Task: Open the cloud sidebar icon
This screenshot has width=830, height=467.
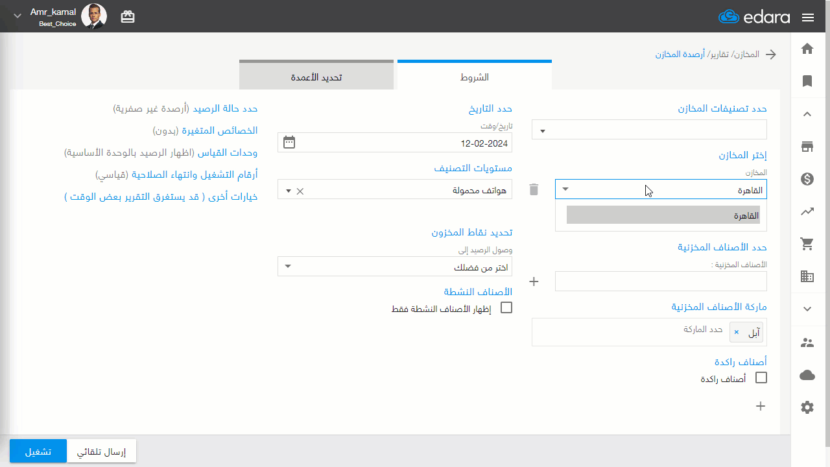Action: coord(807,375)
